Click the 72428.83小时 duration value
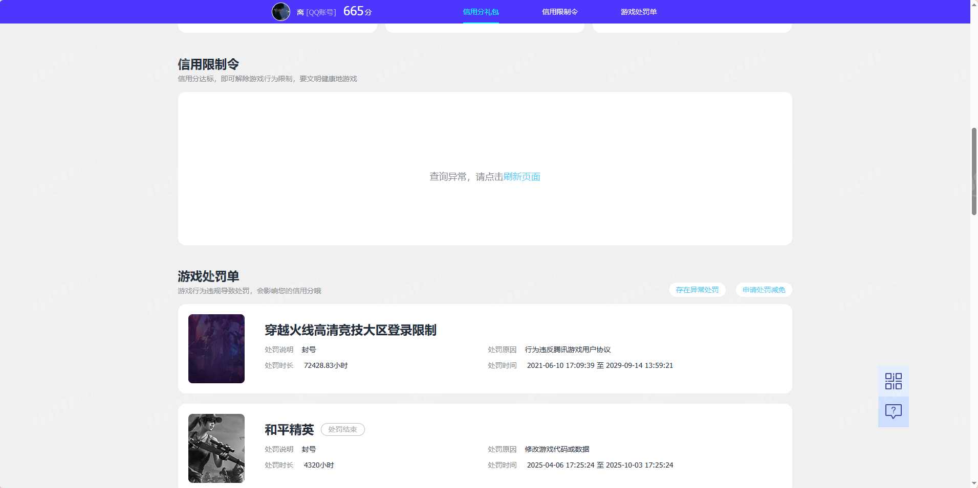Viewport: 978px width, 488px height. [x=326, y=365]
